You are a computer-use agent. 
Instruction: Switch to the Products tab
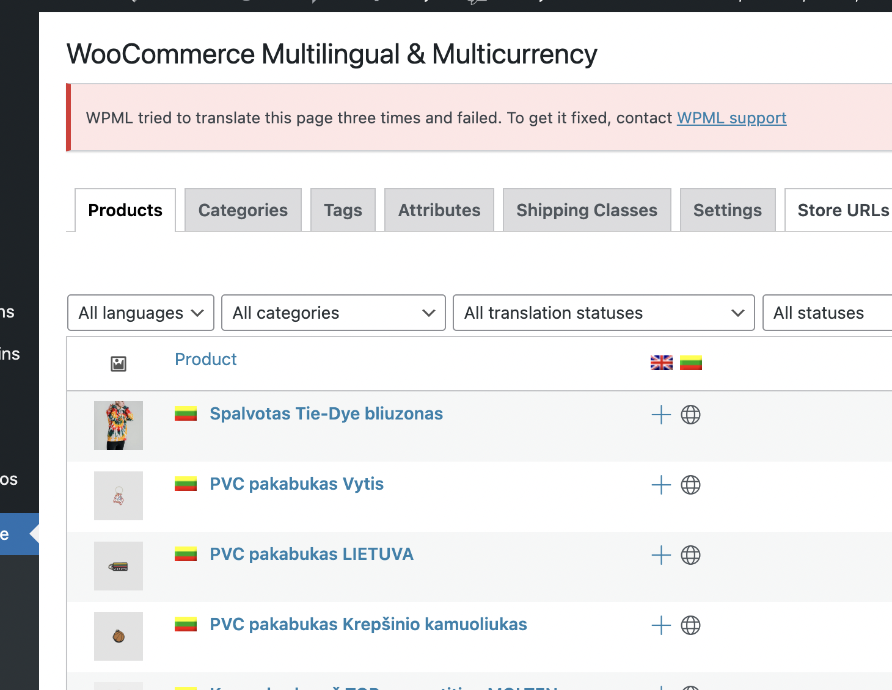tap(125, 210)
